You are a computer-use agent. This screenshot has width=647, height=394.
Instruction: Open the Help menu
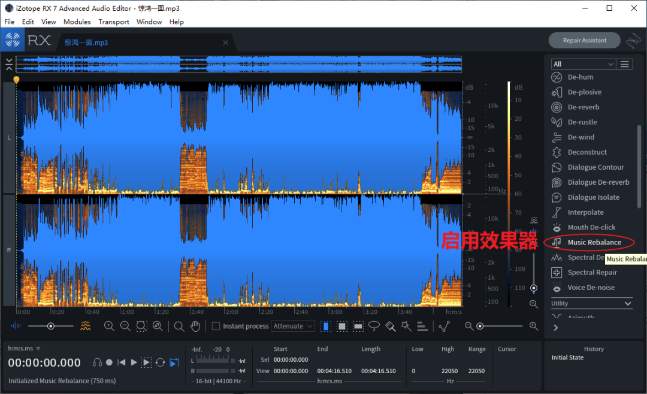click(x=176, y=22)
